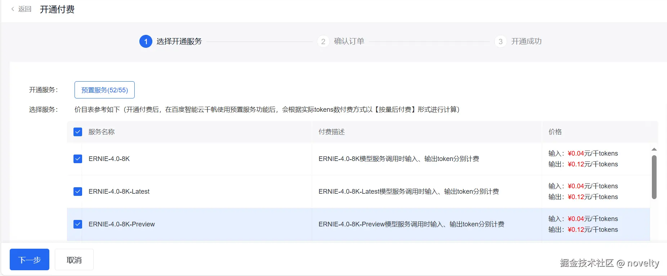The height and width of the screenshot is (276, 667).
Task: Click the 选择服务: field label
Action: click(44, 110)
